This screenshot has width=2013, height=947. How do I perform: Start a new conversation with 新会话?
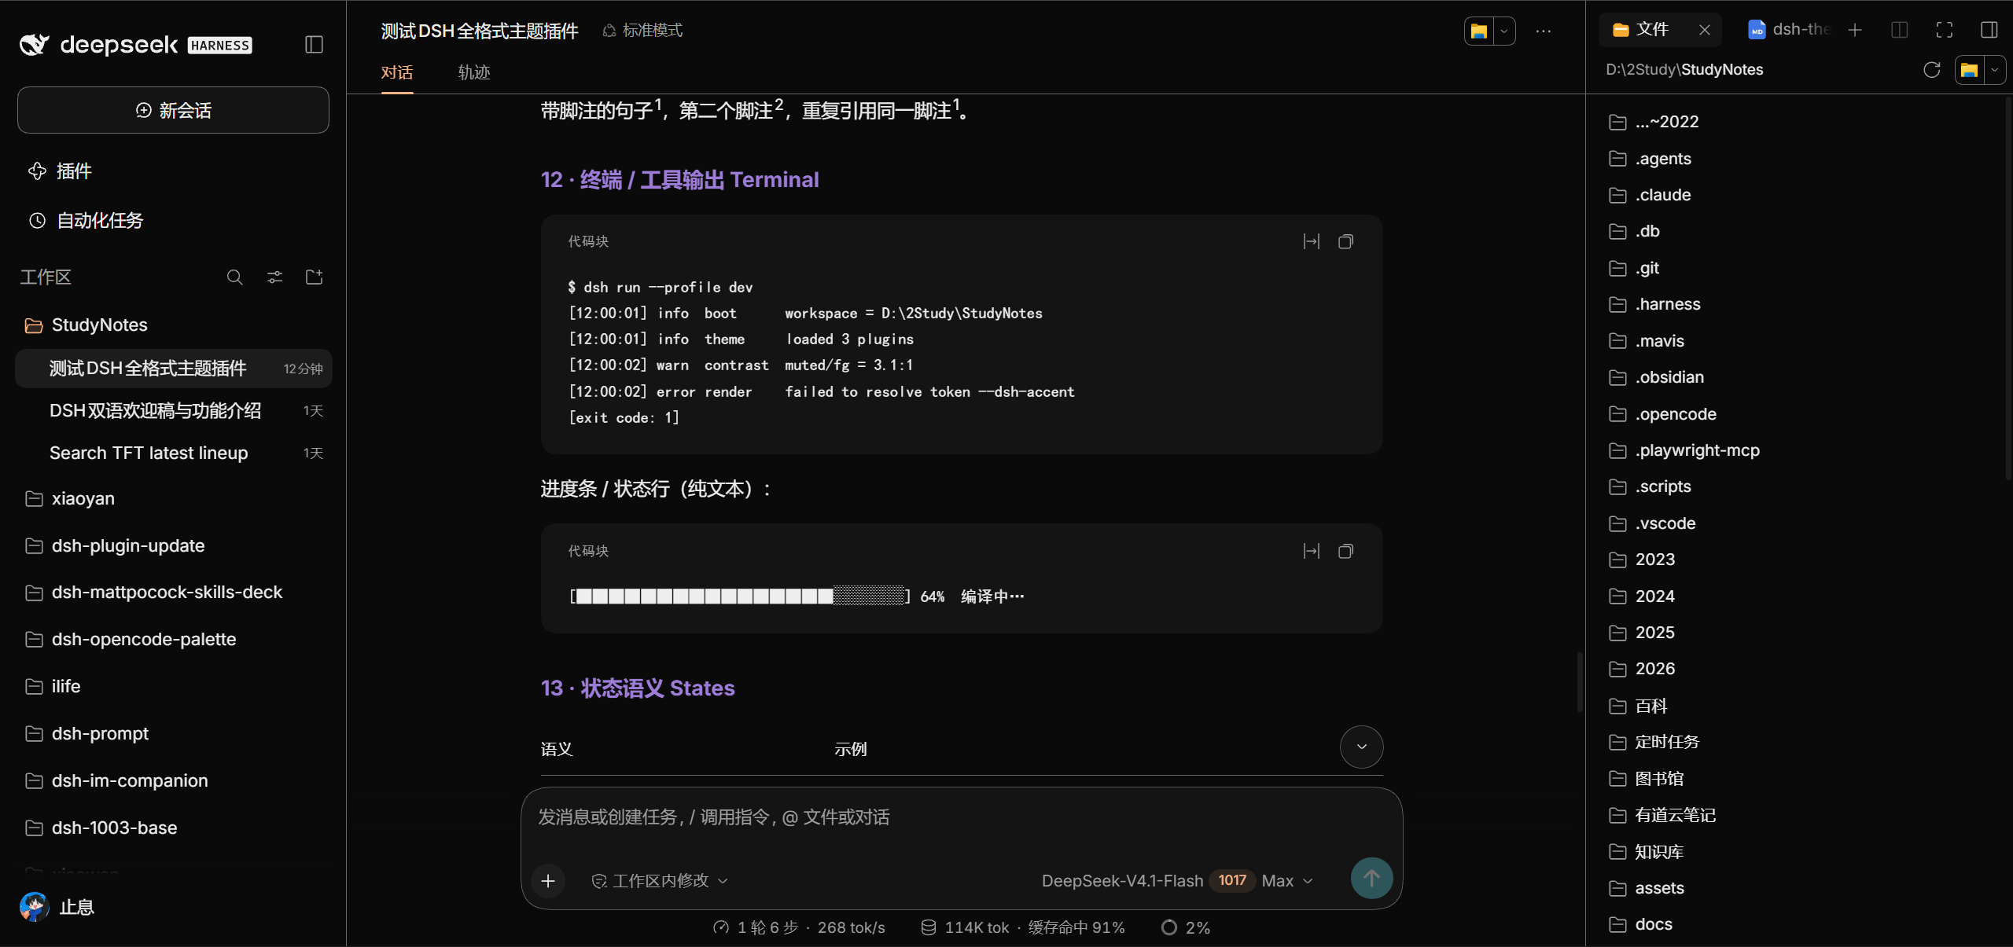click(x=173, y=110)
